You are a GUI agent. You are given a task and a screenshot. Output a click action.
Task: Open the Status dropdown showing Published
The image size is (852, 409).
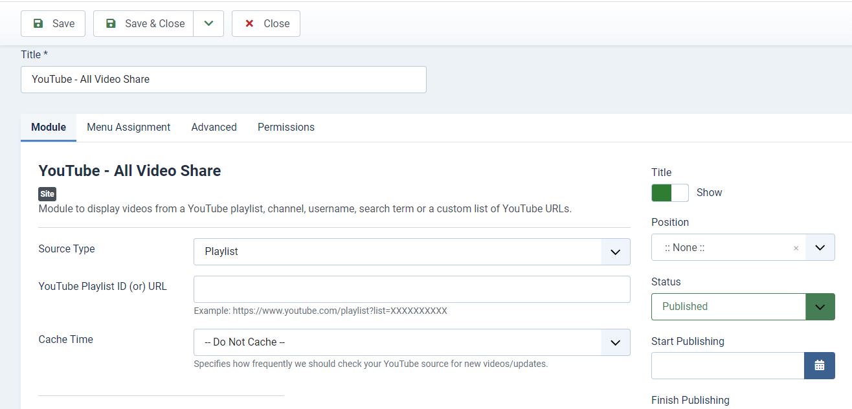coord(743,307)
